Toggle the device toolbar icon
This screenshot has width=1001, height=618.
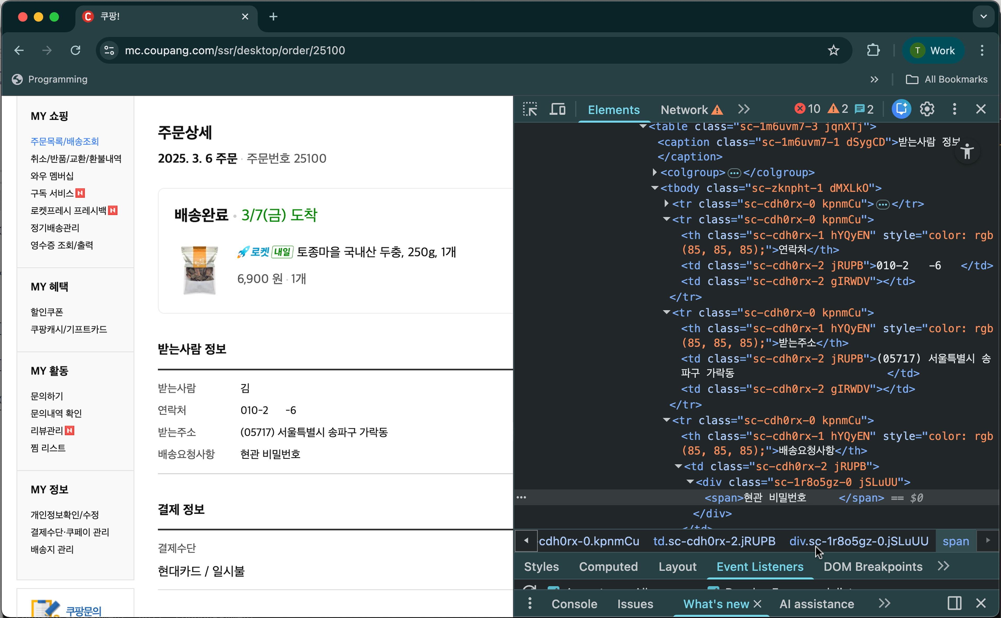pos(558,109)
